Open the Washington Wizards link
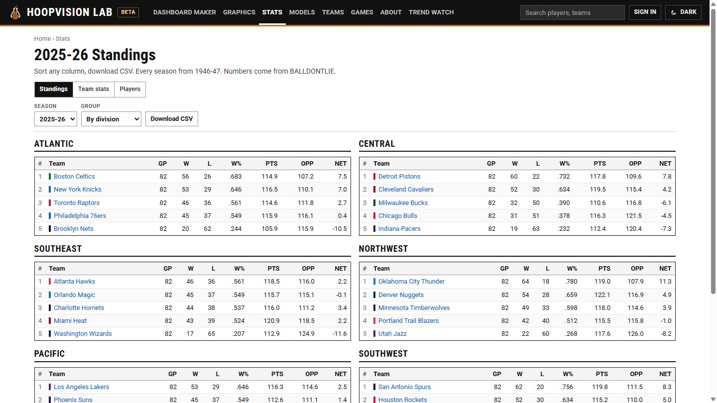Image resolution: width=717 pixels, height=403 pixels. 83,334
